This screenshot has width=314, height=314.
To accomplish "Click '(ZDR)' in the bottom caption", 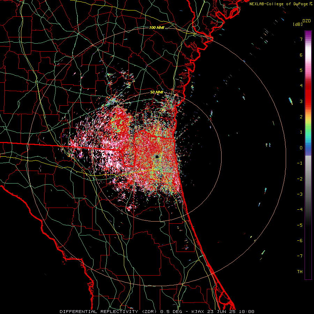I will (x=149, y=312).
